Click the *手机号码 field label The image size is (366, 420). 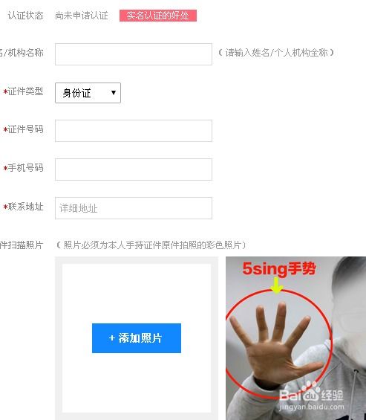[23, 168]
